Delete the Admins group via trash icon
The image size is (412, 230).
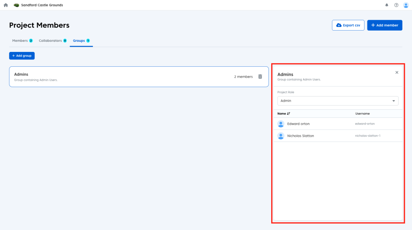[x=260, y=76]
